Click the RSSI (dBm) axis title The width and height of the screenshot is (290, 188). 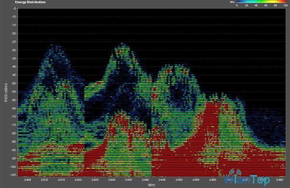coord(6,93)
